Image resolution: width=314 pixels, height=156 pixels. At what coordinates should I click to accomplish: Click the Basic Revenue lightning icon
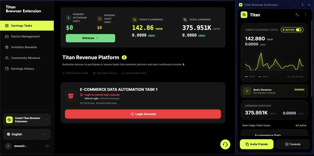tap(247, 91)
